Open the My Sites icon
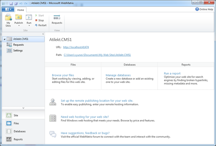216x146 pixels. 8,17
